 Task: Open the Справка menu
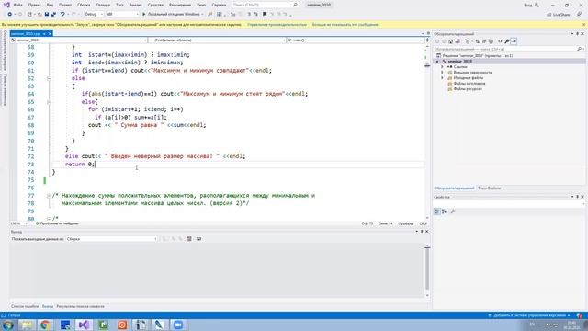(219, 5)
